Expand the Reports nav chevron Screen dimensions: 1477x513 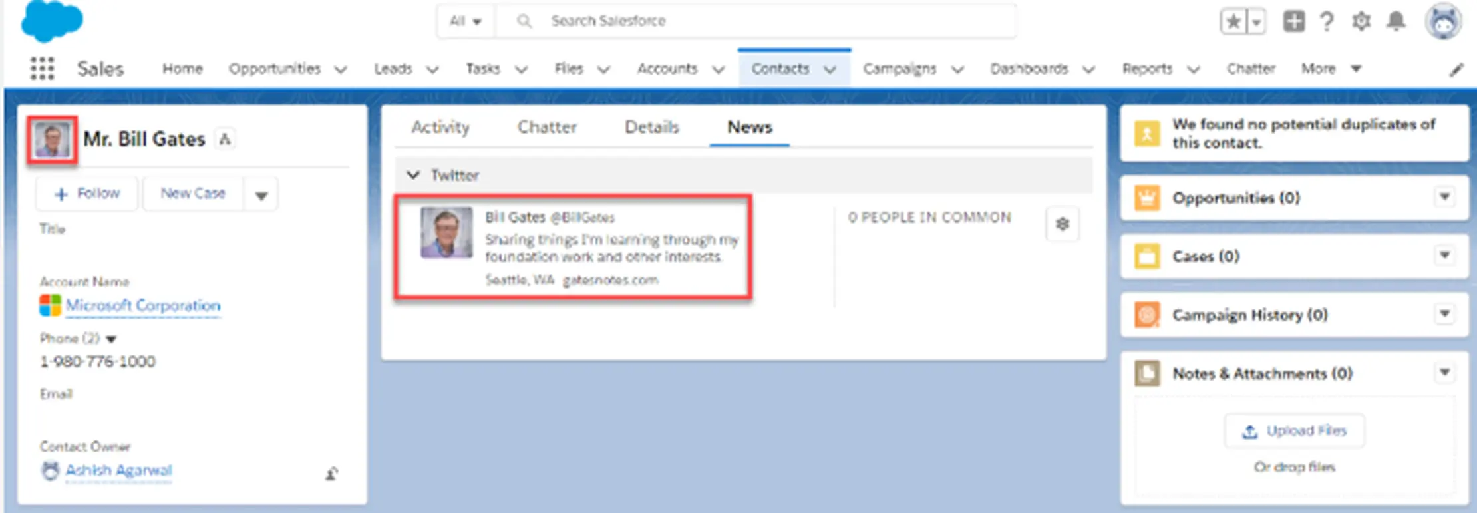point(1194,69)
